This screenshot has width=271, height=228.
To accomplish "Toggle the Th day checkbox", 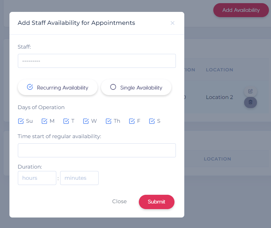I will coord(108,121).
